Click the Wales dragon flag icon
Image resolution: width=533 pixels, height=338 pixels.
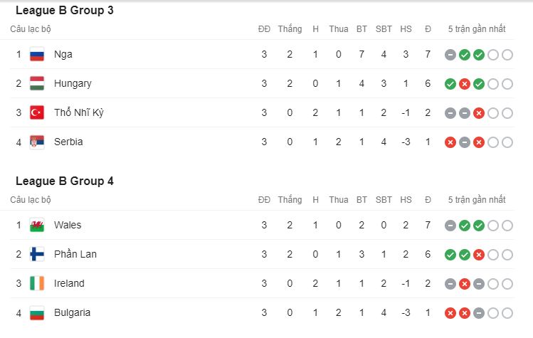(37, 225)
